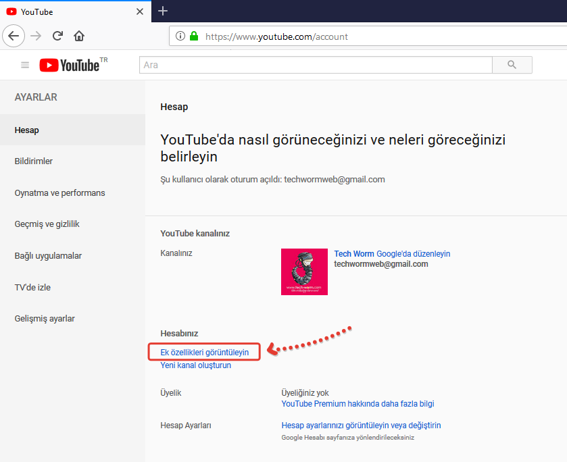Open the YouTube hamburger guide menu
Image resolution: width=567 pixels, height=462 pixels.
[25, 65]
